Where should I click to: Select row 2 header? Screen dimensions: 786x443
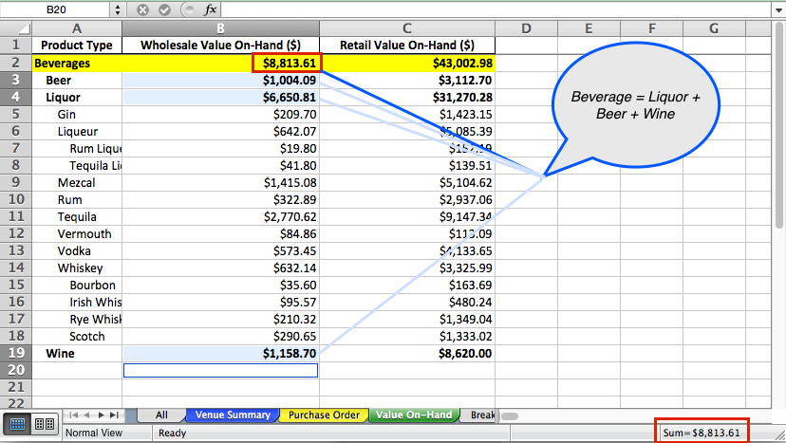(x=16, y=63)
